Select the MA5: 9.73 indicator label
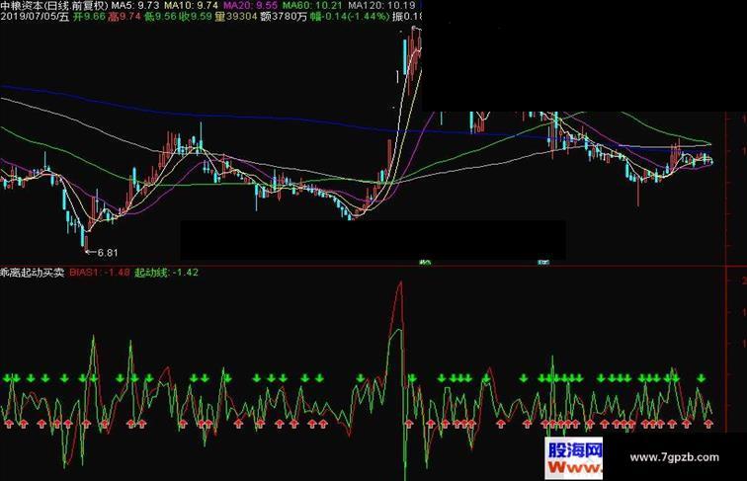Image resolution: width=747 pixels, height=481 pixels. click(x=135, y=5)
